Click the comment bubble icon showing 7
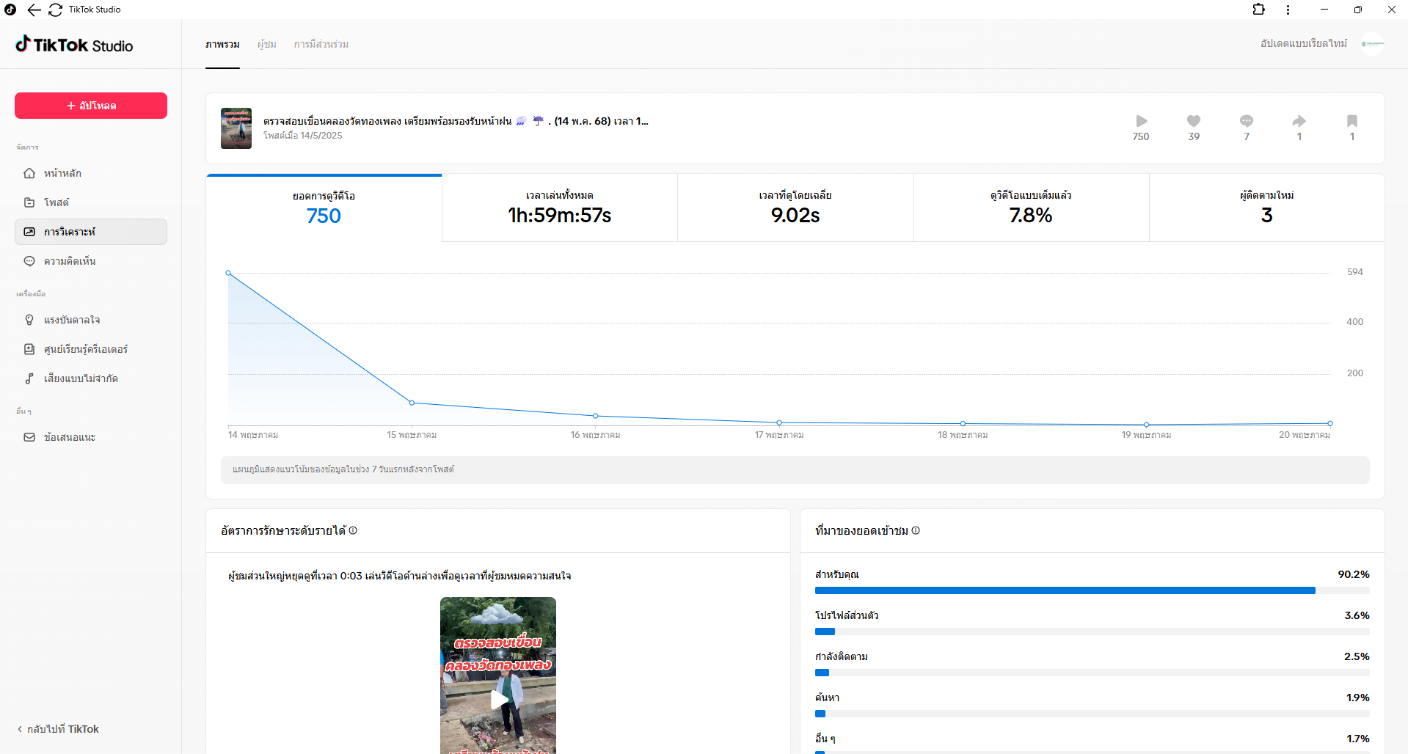 [1247, 121]
